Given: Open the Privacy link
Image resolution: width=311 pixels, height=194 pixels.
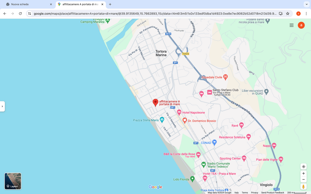Looking at the screenshot, I should (255, 193).
